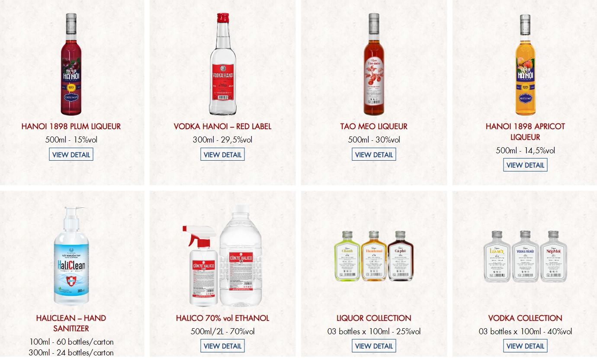Open the Vodka Hanoi Red Label bottle image
The image size is (597, 358).
222,64
